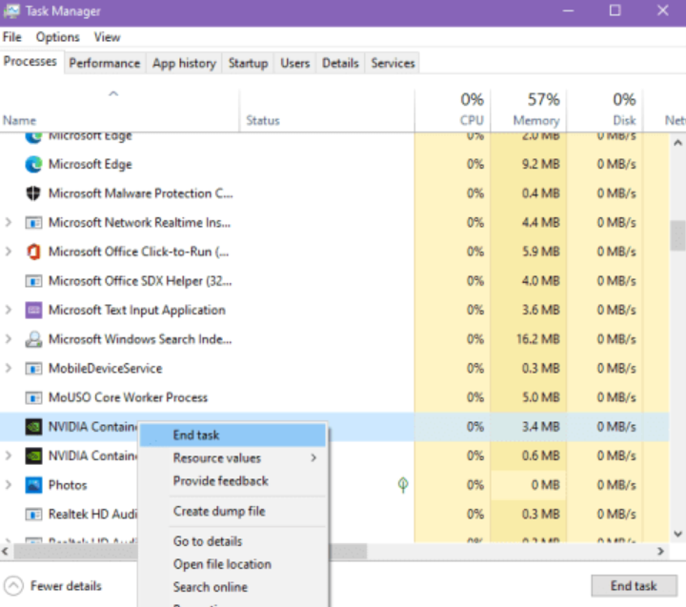Click the Photos app icon

33,485
